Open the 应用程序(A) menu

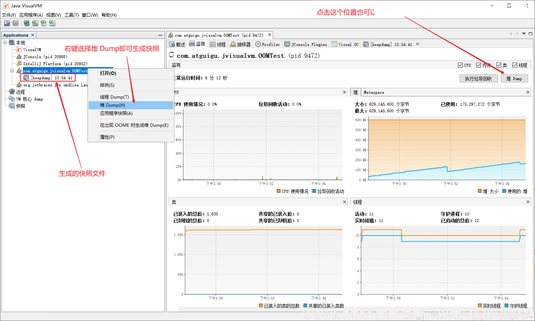coord(31,15)
